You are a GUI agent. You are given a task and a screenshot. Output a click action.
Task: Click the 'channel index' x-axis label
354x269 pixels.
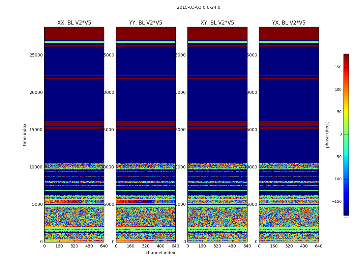tap(160, 253)
